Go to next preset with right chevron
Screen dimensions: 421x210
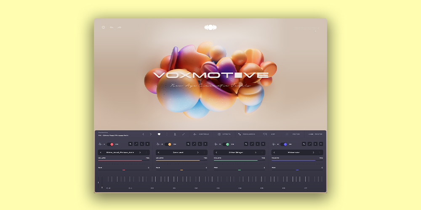pyautogui.click(x=151, y=134)
